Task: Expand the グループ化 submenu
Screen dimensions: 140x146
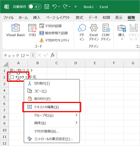Action: tap(52, 115)
